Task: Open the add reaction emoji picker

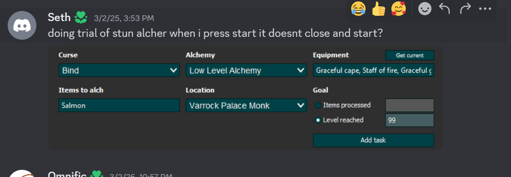Action: [425, 9]
